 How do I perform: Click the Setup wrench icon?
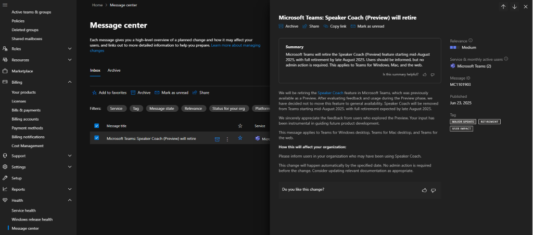tap(5, 178)
